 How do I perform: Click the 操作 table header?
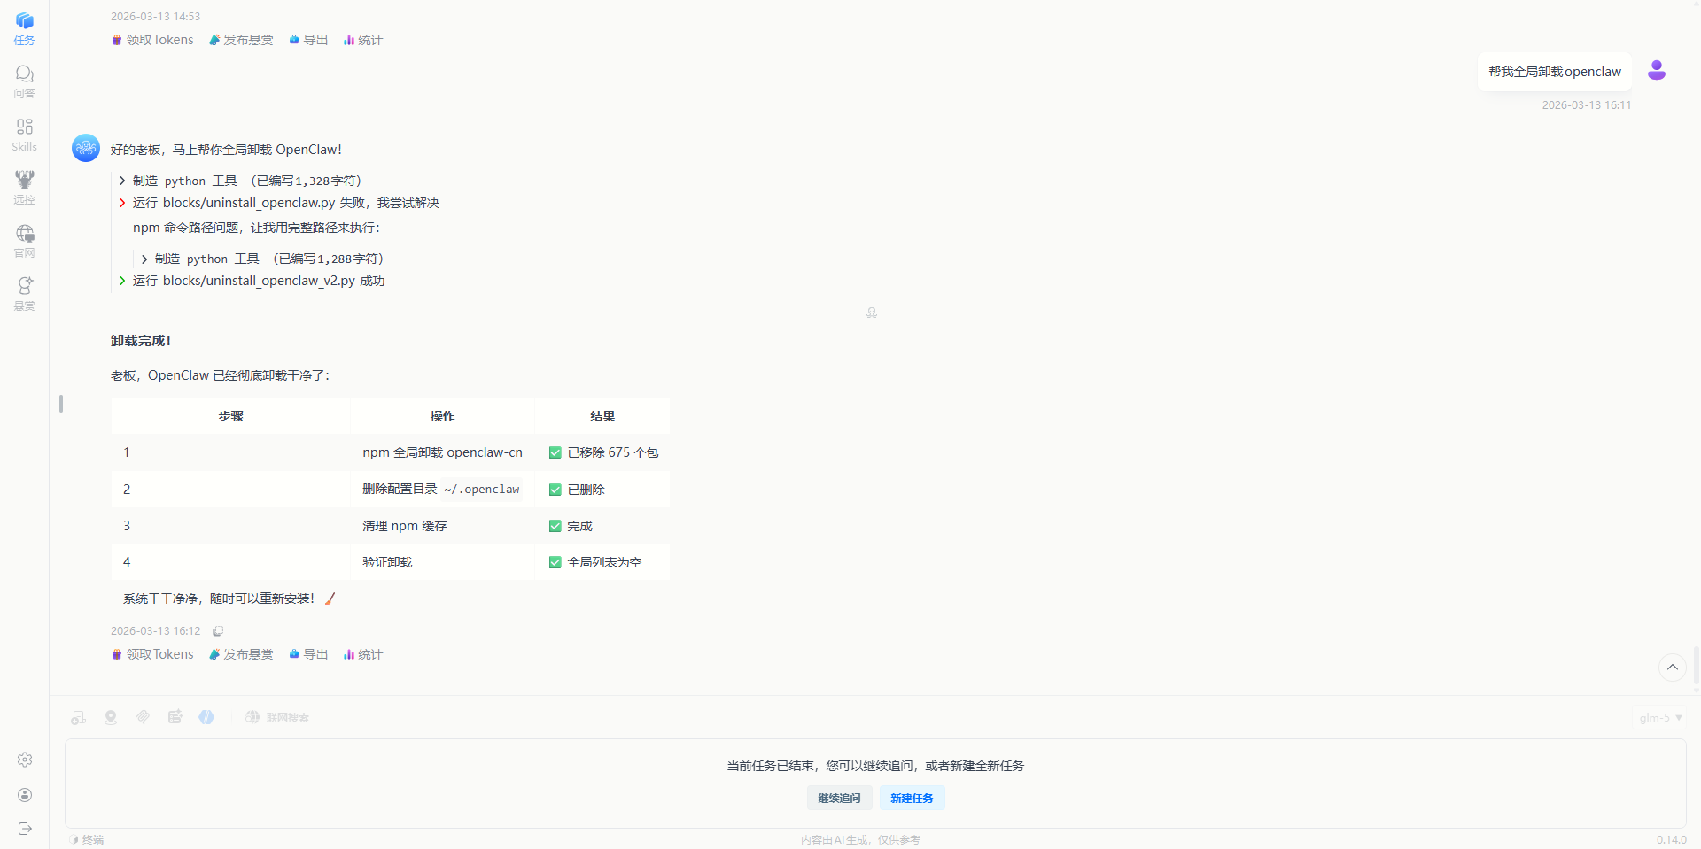tap(442, 416)
